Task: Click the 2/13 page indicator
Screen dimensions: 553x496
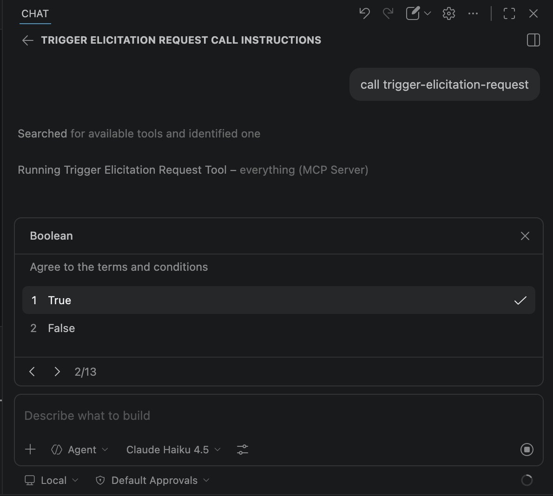Action: (x=86, y=372)
